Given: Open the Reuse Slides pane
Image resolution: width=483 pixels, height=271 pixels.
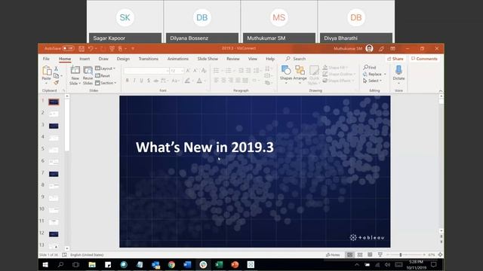Looking at the screenshot, I should point(88,75).
